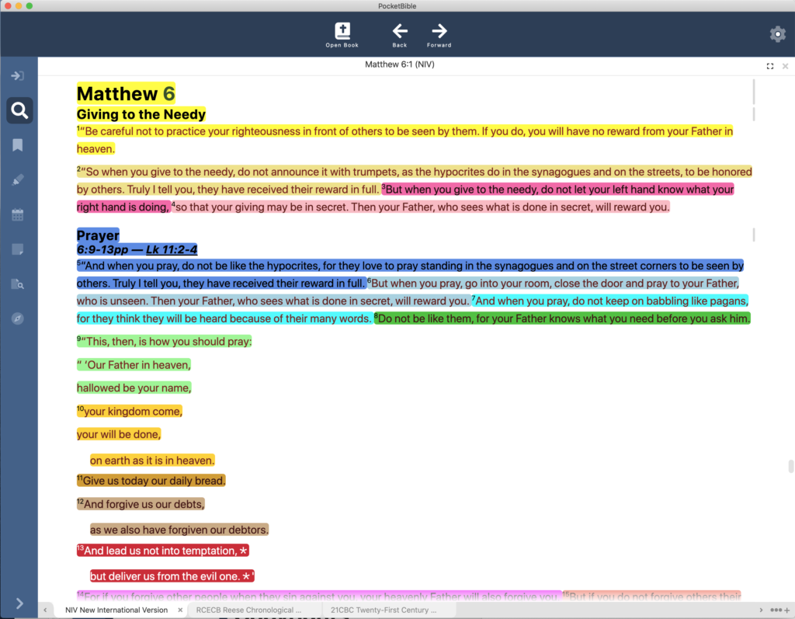Screen dimensions: 795x619
Task: Open the footnote asterisk after 'temptation,'
Action: [x=243, y=551]
